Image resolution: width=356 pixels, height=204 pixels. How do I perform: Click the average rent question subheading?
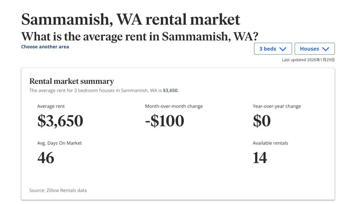[139, 36]
